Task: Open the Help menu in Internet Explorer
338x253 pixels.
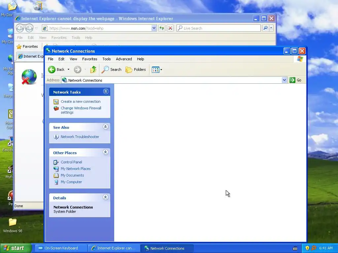Action: coord(88,38)
